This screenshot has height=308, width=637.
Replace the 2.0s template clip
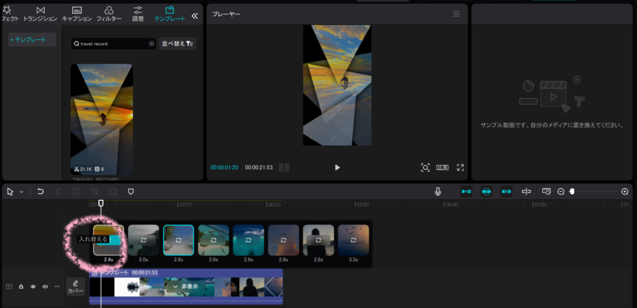144,240
